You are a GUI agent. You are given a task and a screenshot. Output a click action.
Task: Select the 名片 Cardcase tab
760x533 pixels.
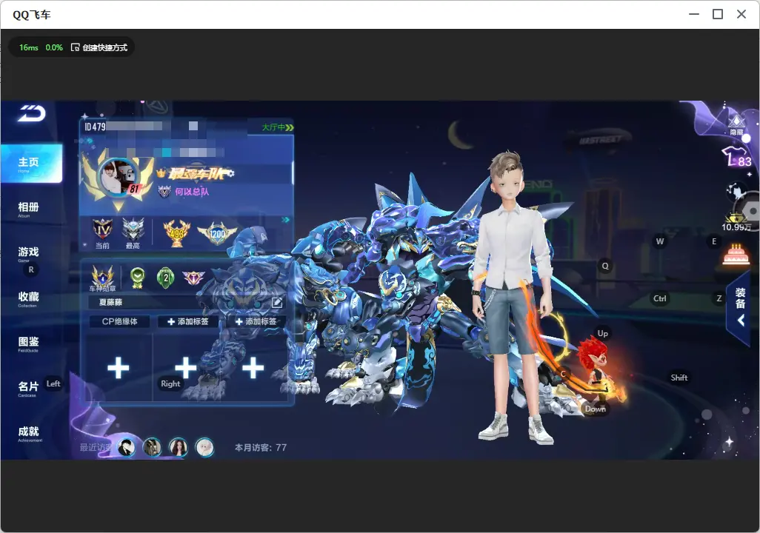tap(29, 388)
